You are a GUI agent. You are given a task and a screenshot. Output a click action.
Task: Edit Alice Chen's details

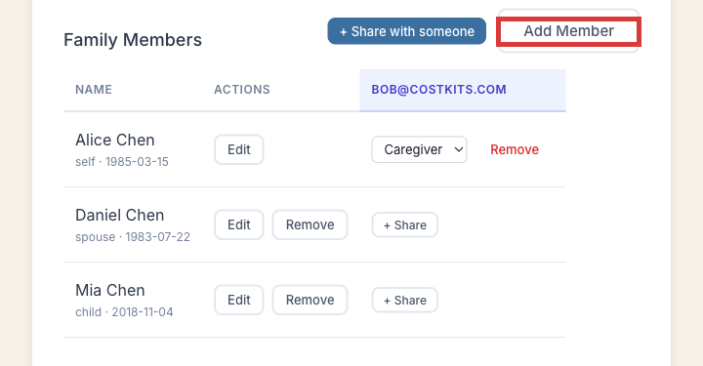(238, 149)
